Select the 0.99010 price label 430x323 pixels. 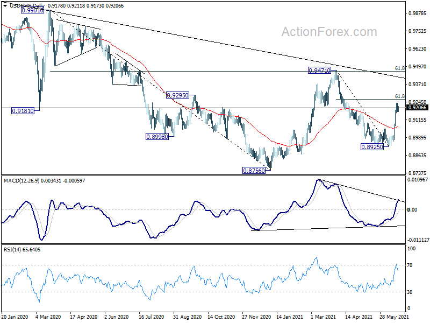pyautogui.click(x=32, y=10)
